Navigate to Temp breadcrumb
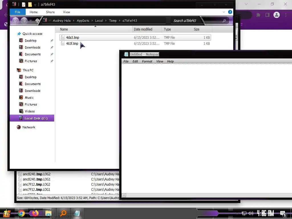 [113, 21]
